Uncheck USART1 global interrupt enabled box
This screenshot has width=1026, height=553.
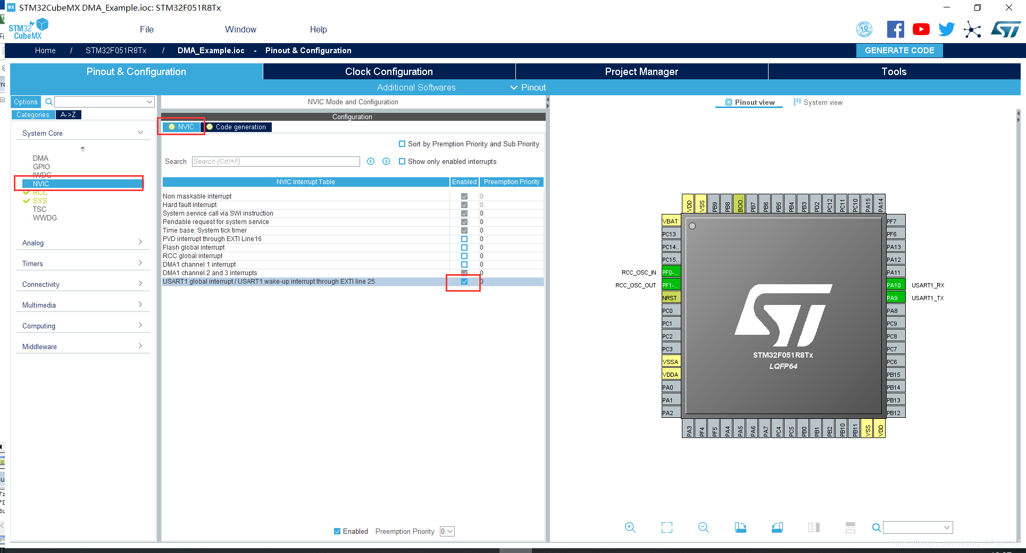464,282
